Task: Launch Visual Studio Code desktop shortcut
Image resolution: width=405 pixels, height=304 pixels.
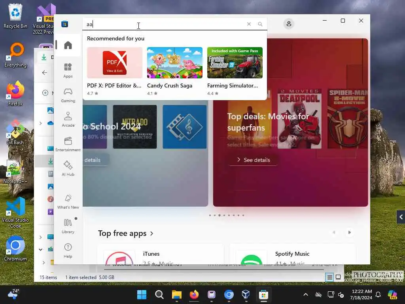Action: 15,213
